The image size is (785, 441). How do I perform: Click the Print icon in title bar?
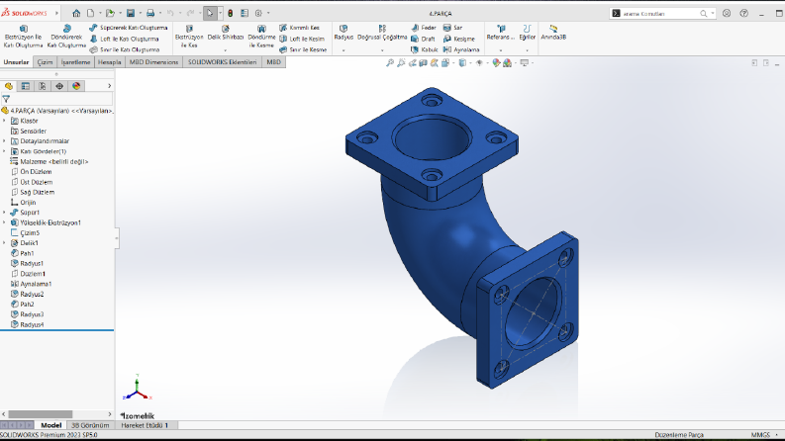[x=150, y=13]
